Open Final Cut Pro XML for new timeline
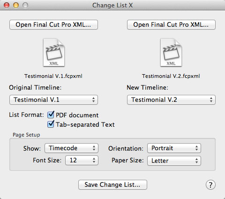Screen dimensions: 225x199 point(171,24)
